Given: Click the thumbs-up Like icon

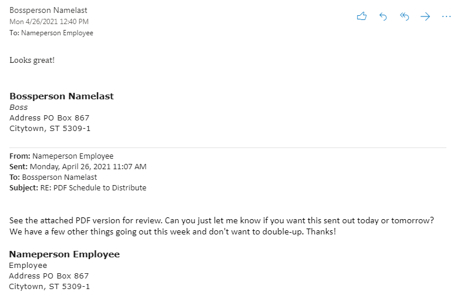Looking at the screenshot, I should coord(362,16).
